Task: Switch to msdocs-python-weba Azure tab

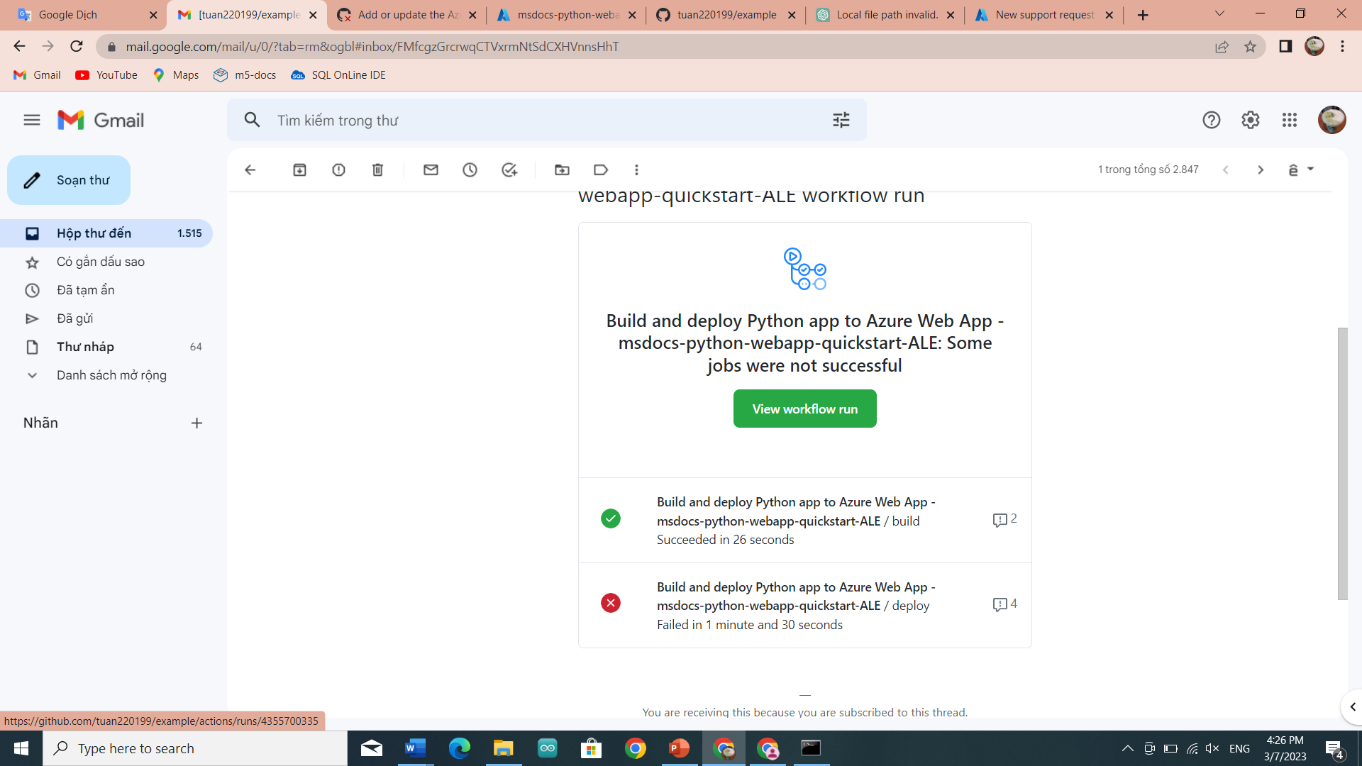Action: click(x=566, y=15)
